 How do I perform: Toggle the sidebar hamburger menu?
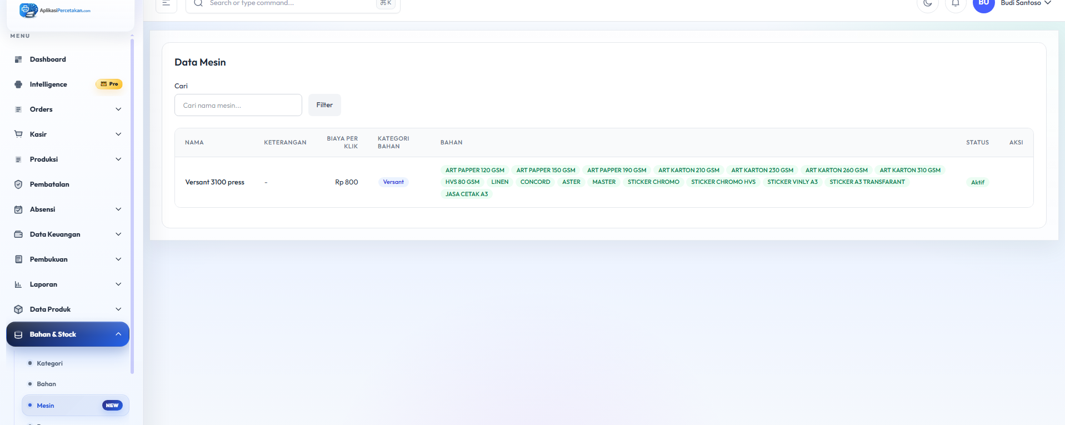(x=166, y=3)
